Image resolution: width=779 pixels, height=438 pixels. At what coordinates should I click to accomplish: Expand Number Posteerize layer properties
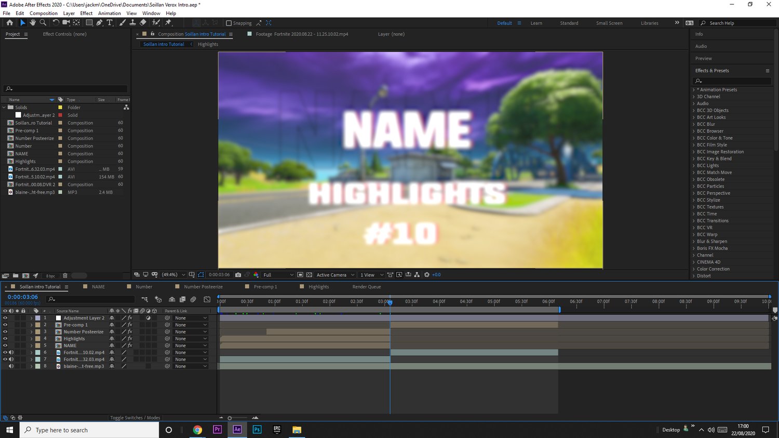(31, 332)
